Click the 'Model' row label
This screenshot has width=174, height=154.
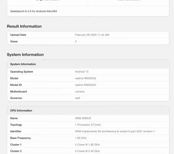(x=14, y=78)
